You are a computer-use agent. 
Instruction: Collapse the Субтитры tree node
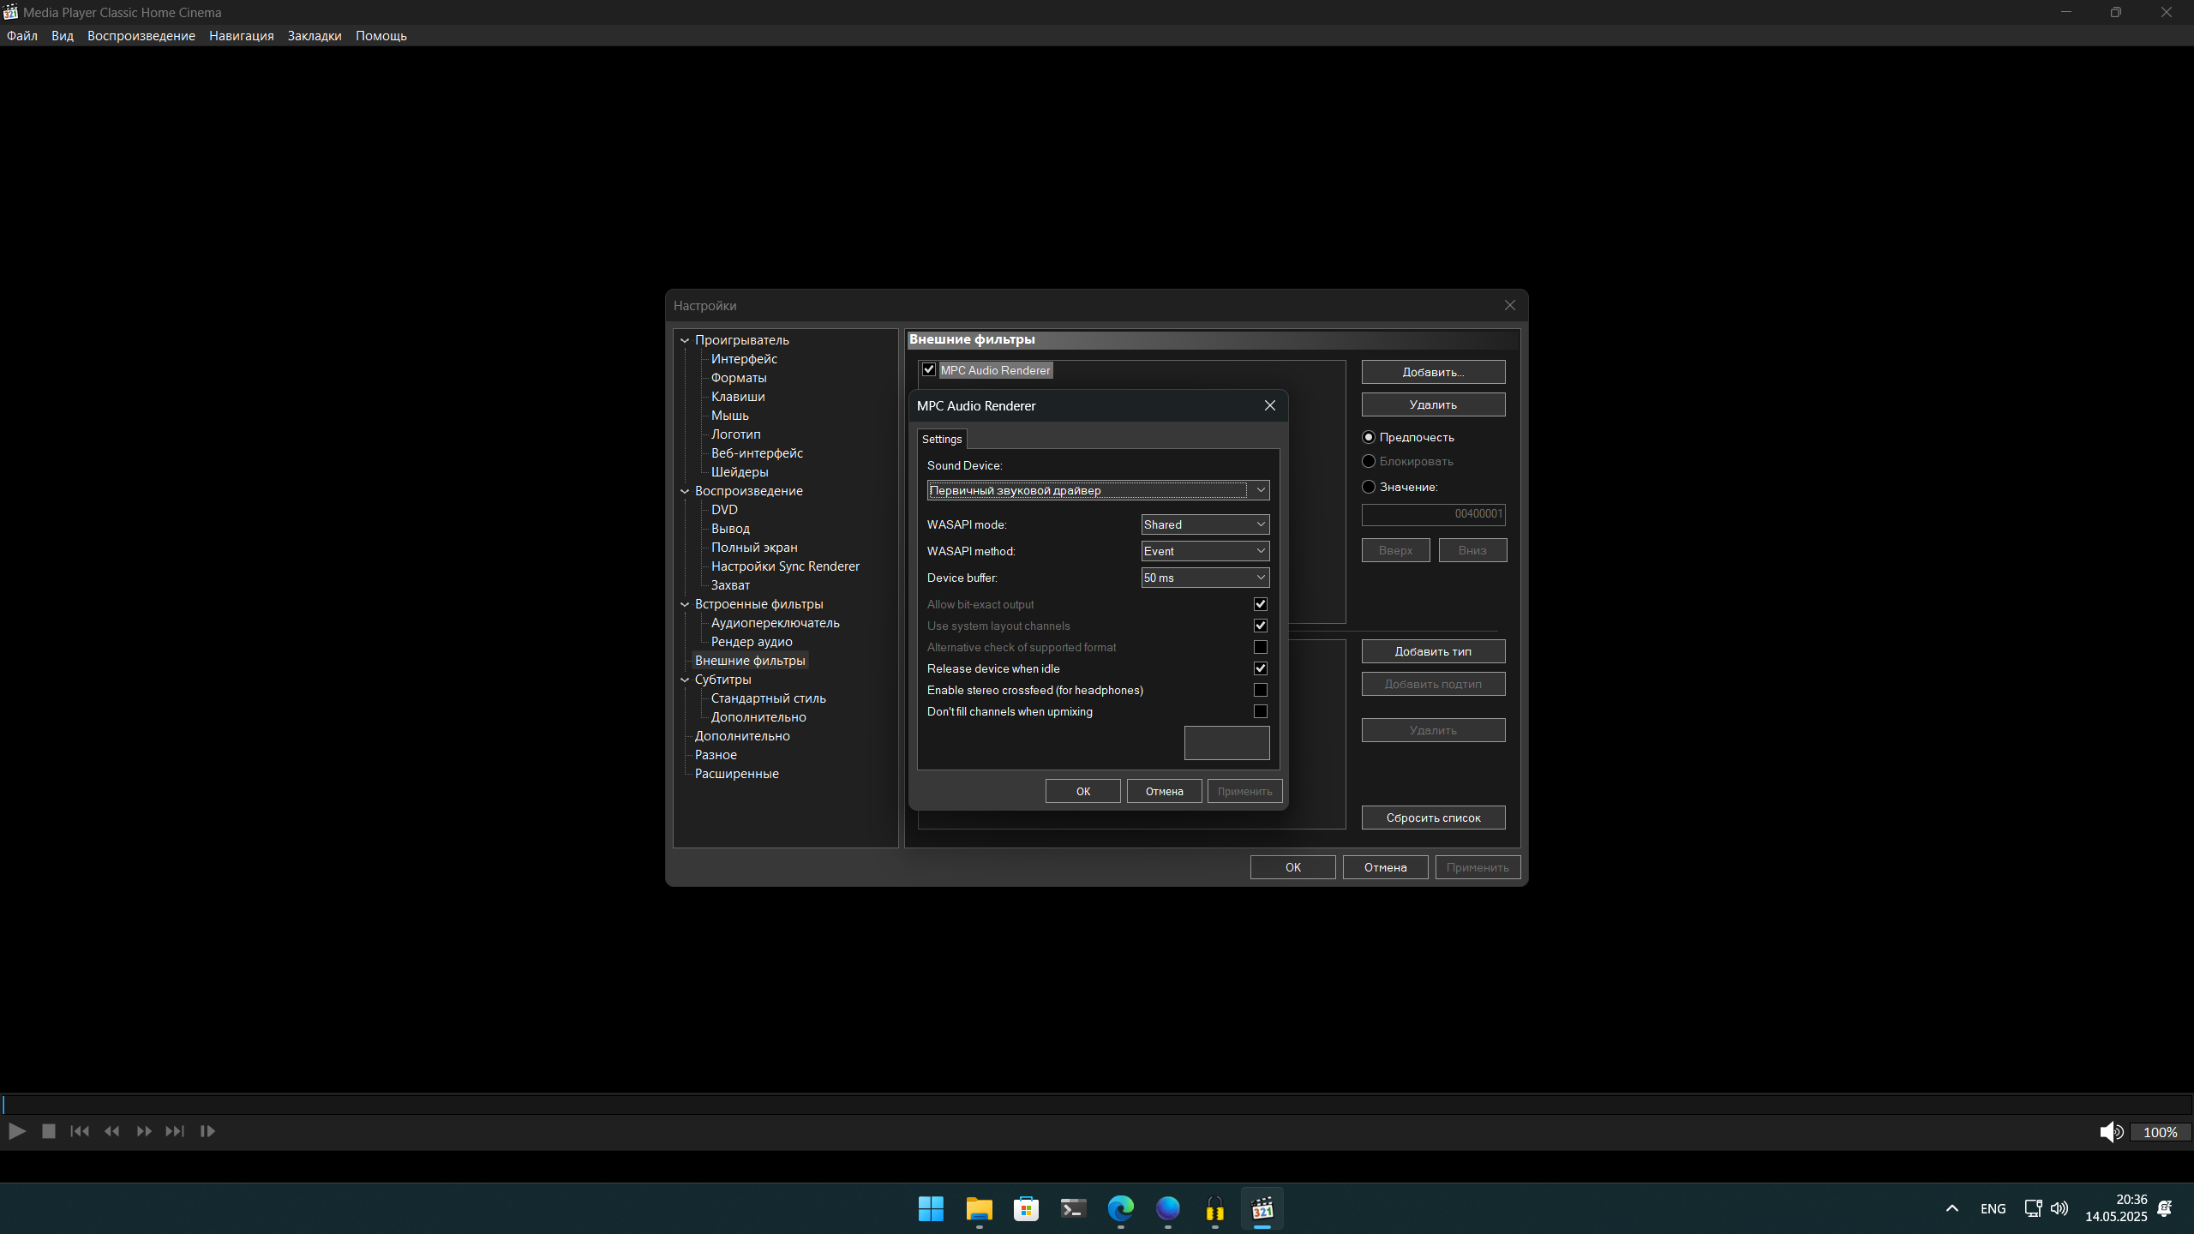click(685, 680)
